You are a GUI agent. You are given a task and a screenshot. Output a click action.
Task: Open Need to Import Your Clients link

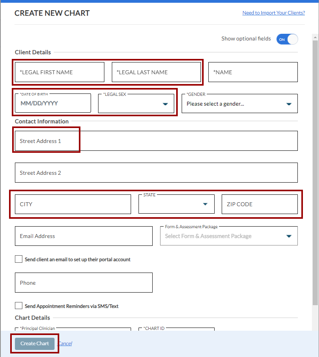(273, 13)
